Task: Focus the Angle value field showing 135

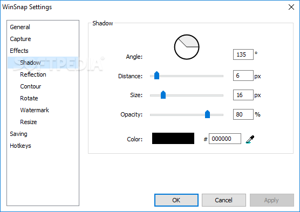Action: pyautogui.click(x=243, y=54)
